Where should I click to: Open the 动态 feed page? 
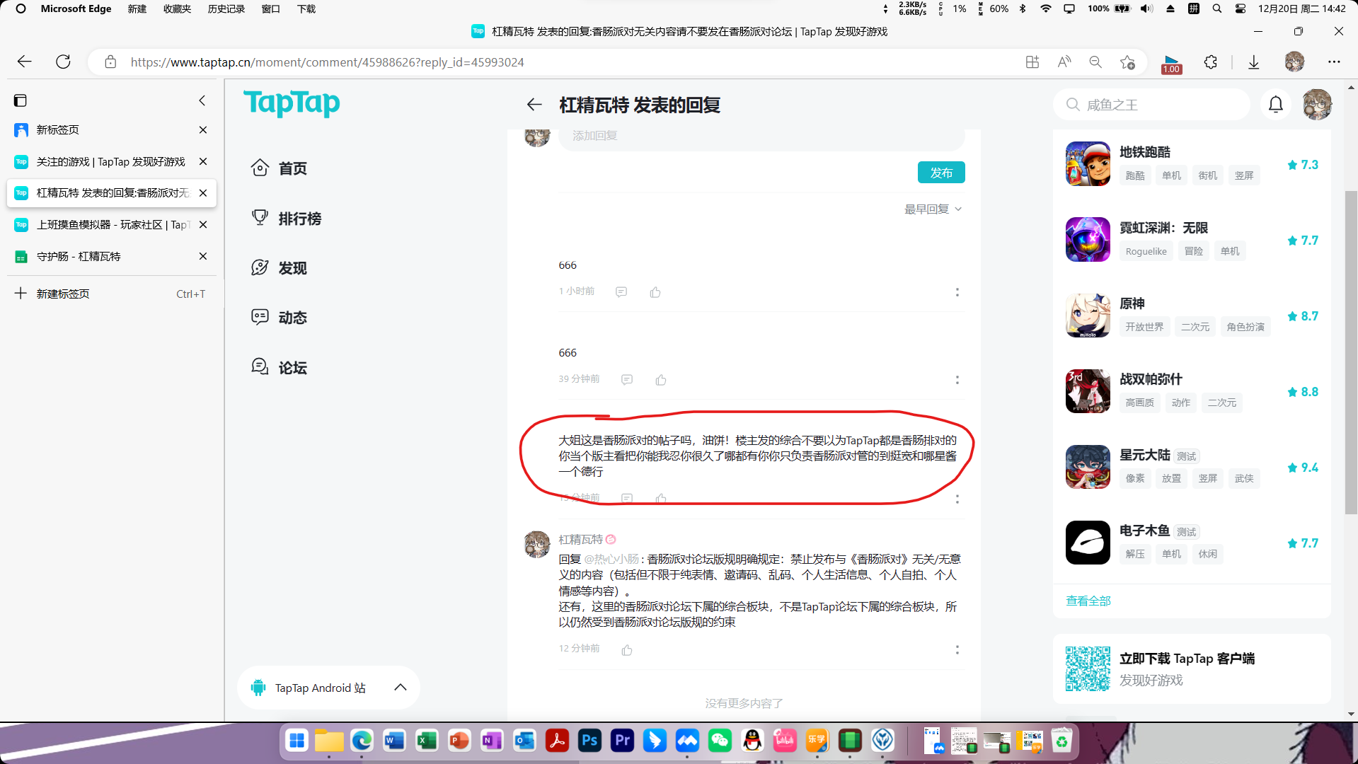(x=279, y=317)
